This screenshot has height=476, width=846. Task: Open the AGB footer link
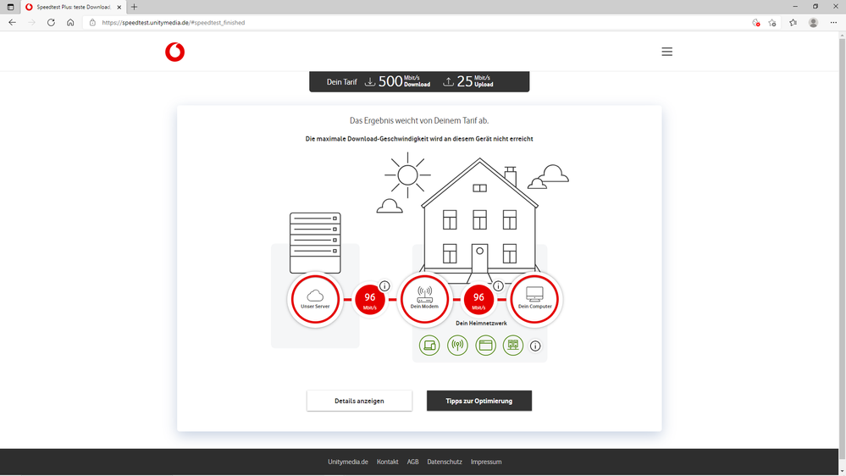(x=412, y=462)
